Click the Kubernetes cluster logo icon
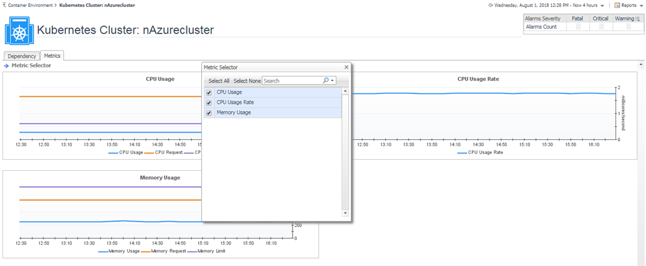 [19, 31]
